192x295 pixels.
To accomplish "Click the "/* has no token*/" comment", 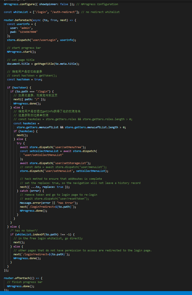I will tap(24, 231).
